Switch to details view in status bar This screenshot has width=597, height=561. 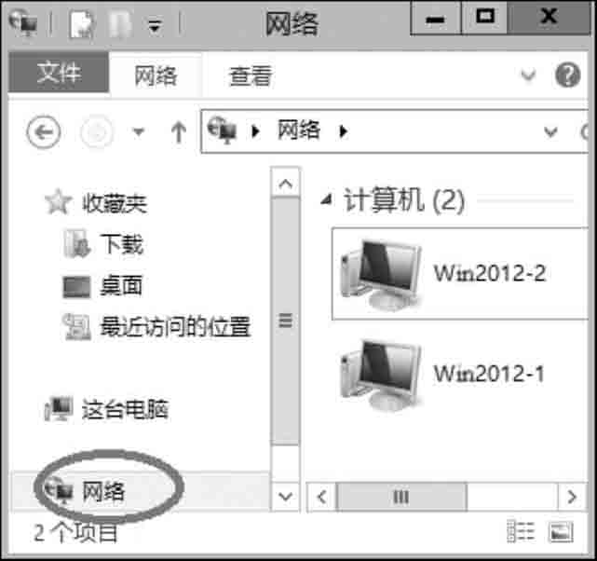click(521, 531)
